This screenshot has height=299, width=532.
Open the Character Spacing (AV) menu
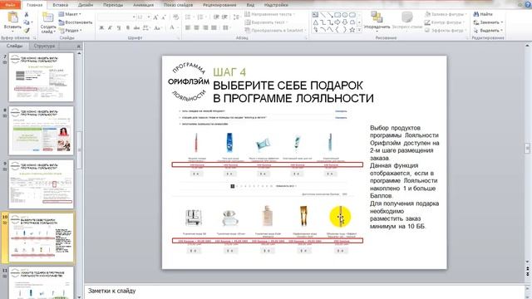146,27
